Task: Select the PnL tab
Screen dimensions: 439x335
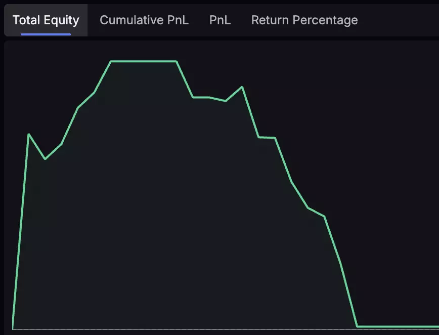Action: pos(220,20)
